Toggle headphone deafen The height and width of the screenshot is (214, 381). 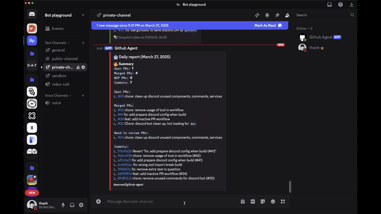[72, 205]
